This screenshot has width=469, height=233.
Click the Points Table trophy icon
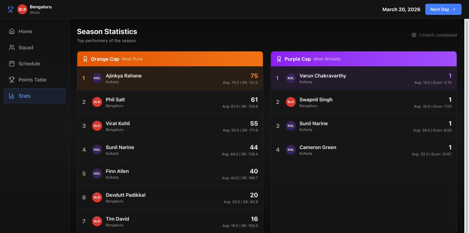pyautogui.click(x=12, y=80)
